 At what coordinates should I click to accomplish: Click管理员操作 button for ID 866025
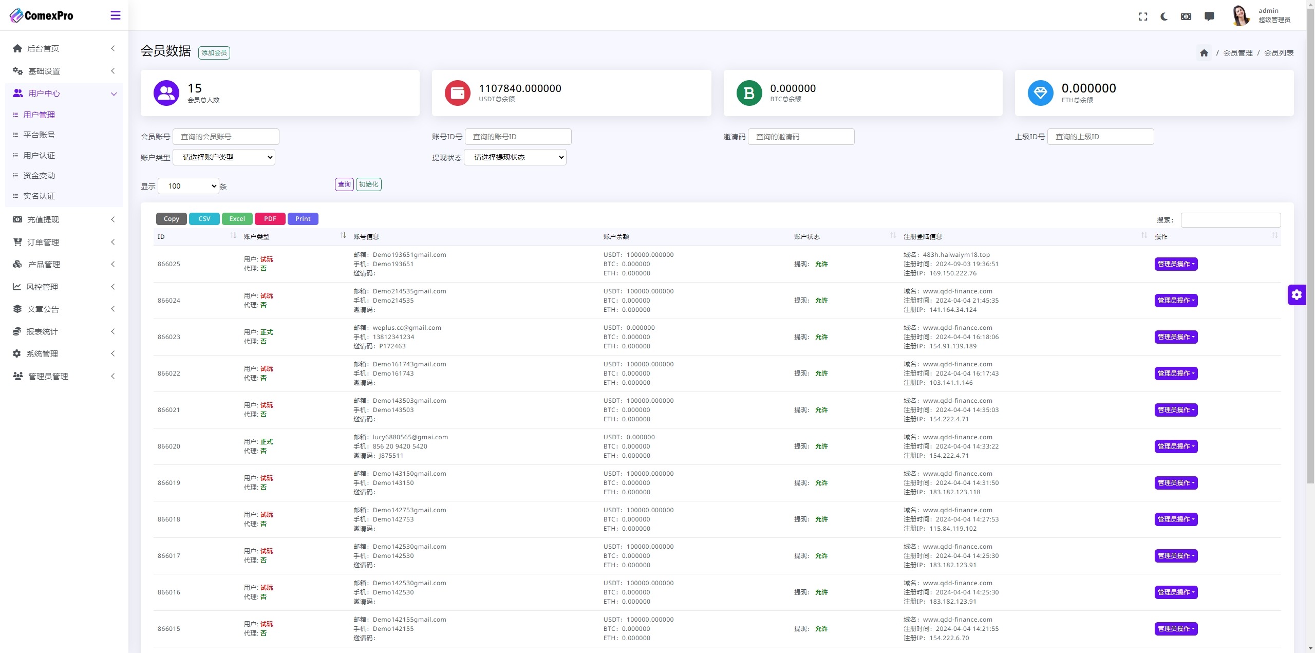1175,264
